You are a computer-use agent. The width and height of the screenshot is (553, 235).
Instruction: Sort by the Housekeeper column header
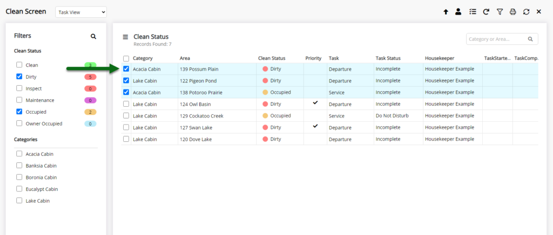(x=440, y=58)
